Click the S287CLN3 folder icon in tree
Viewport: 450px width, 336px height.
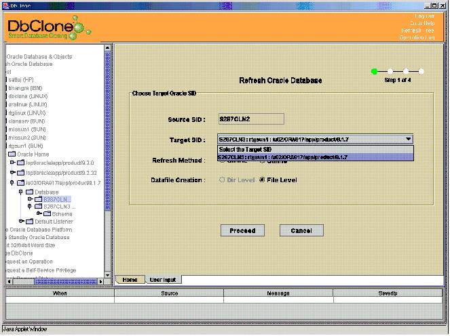click(39, 206)
